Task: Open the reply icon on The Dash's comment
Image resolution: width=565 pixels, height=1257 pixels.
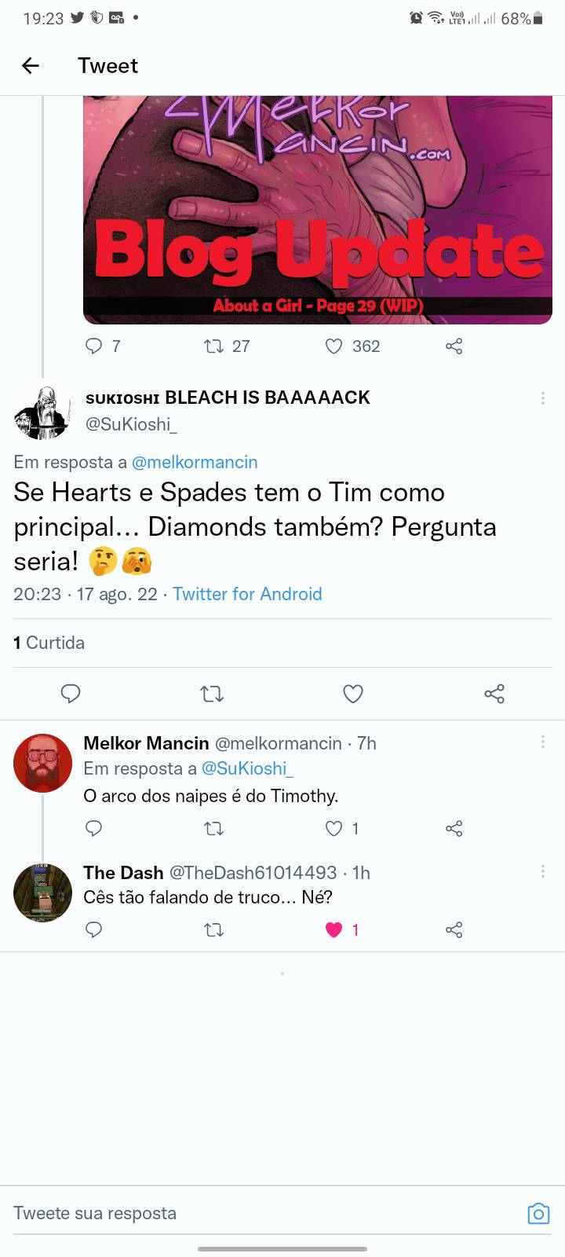Action: click(x=93, y=929)
